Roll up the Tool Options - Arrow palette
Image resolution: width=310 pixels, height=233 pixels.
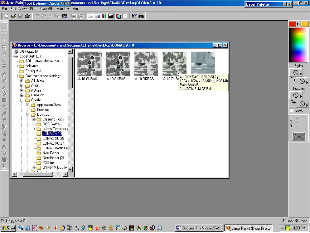(x=63, y=3)
